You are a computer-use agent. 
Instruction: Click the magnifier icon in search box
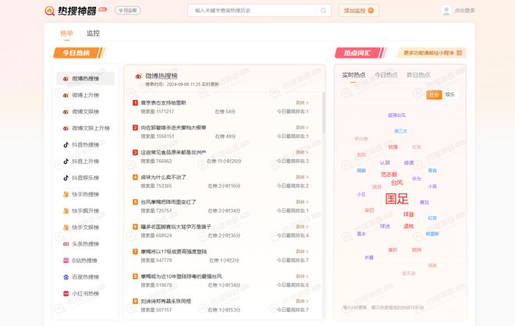pyautogui.click(x=323, y=10)
